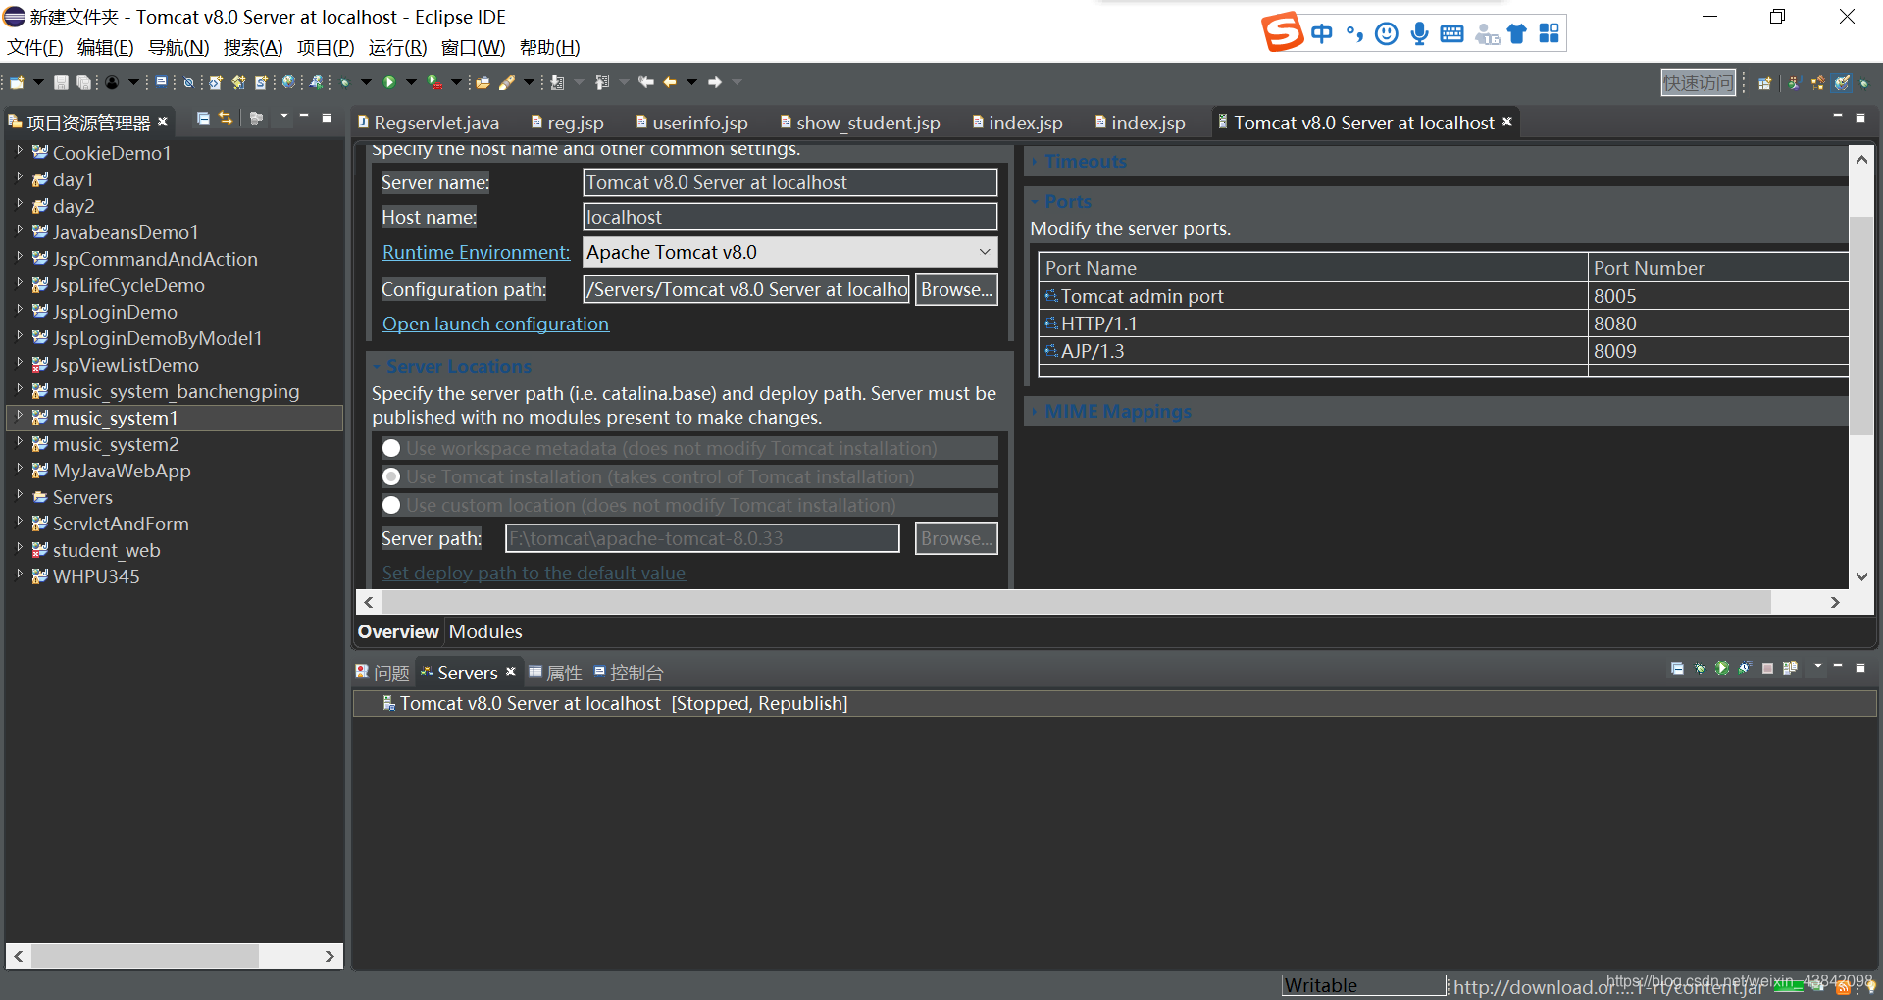Open the 文件(F) menu

pyautogui.click(x=34, y=47)
